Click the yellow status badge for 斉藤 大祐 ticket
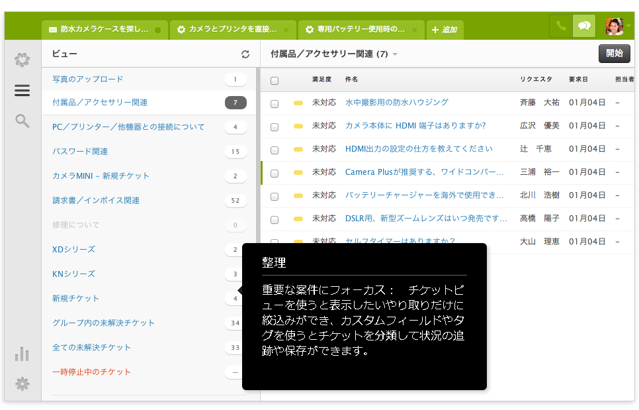This screenshot has width=639, height=410. (298, 103)
